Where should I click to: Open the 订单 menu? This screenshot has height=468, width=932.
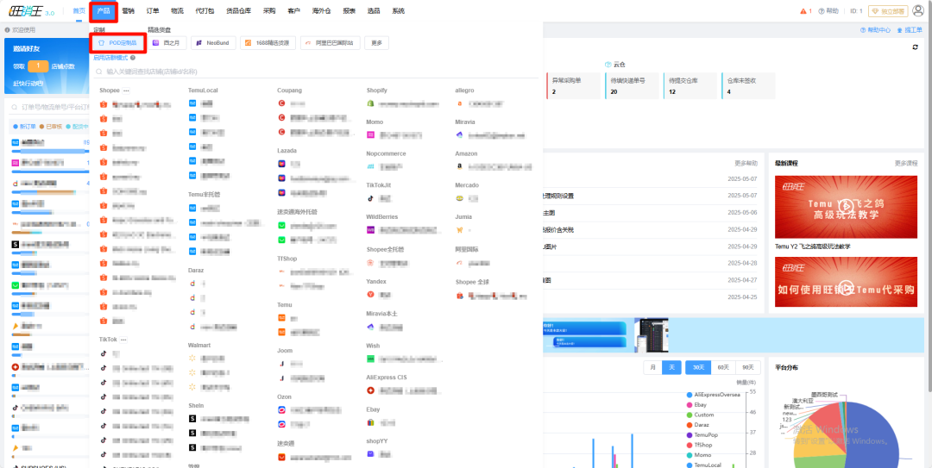pos(153,10)
